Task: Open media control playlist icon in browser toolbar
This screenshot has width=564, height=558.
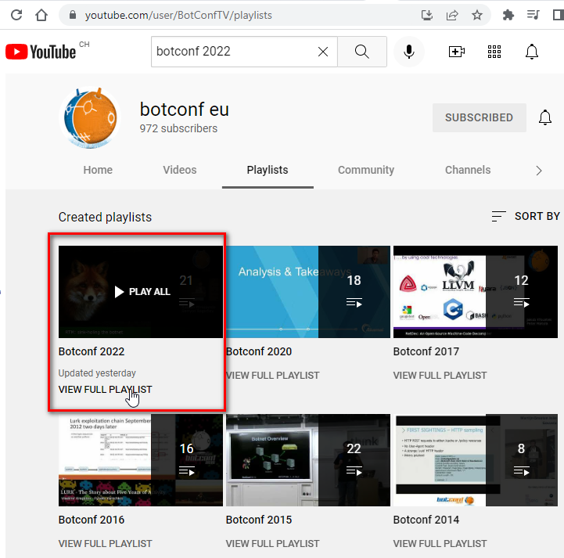Action: pos(533,15)
